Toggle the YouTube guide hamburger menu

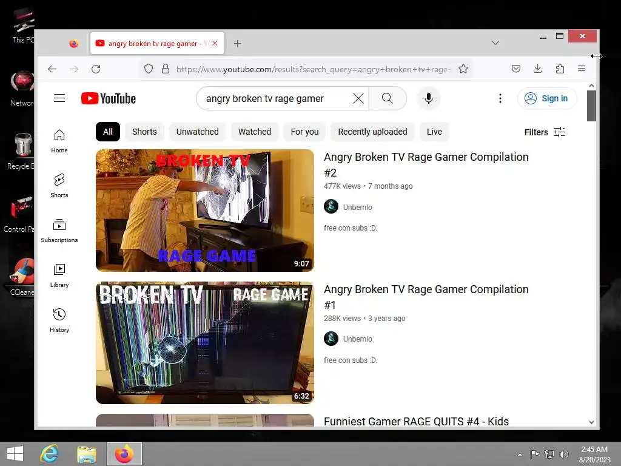click(59, 98)
